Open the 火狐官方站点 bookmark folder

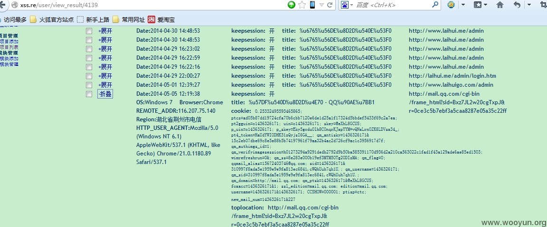[x=52, y=19]
